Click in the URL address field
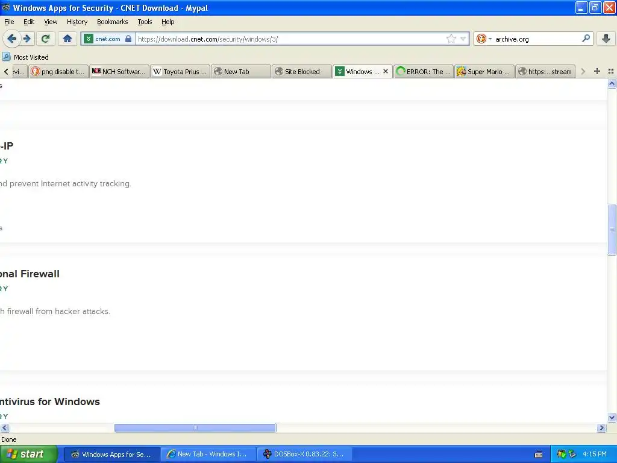 (289, 39)
